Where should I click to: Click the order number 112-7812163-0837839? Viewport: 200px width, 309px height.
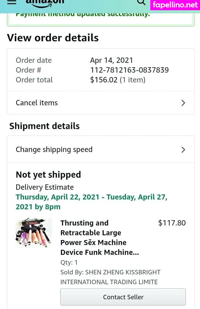coord(129,70)
